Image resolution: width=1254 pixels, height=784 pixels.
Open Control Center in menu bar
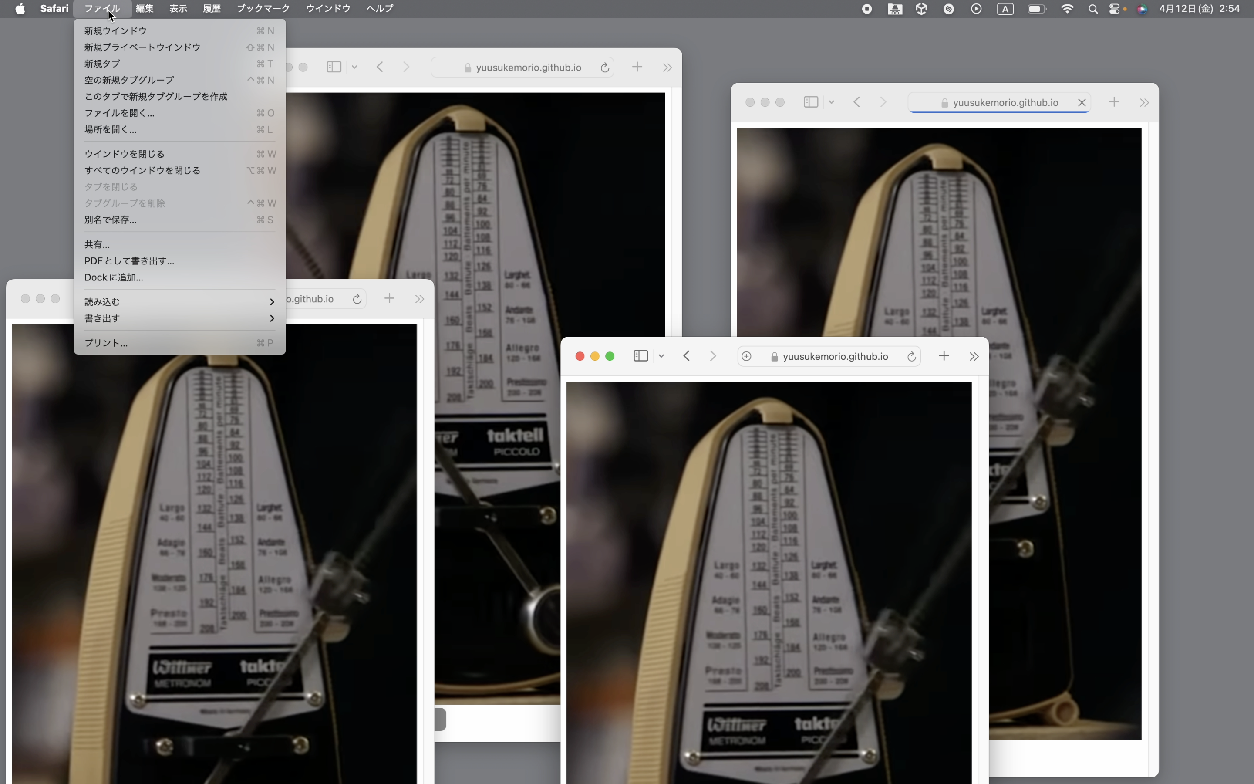(1114, 9)
